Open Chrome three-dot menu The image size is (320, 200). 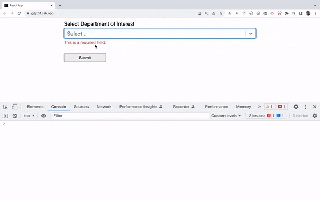315,13
